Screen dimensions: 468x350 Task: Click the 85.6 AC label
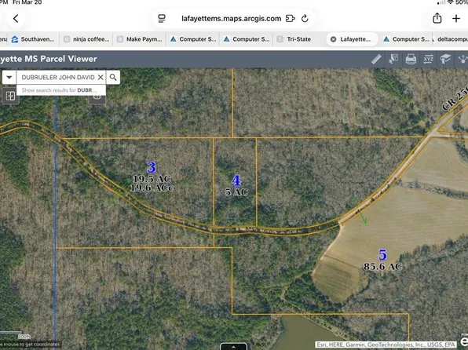(382, 267)
